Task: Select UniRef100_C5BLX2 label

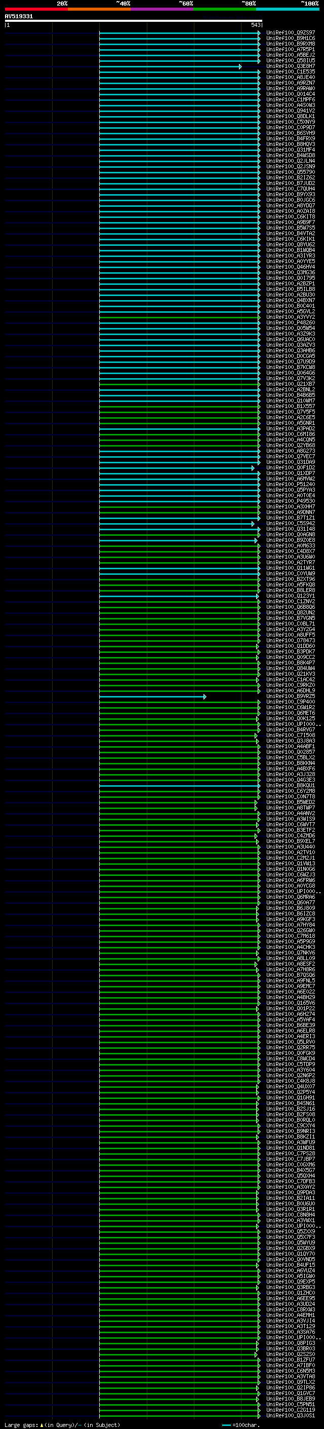Action: [x=290, y=758]
